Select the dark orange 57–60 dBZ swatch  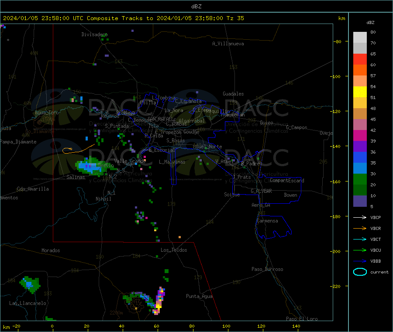click(360, 70)
